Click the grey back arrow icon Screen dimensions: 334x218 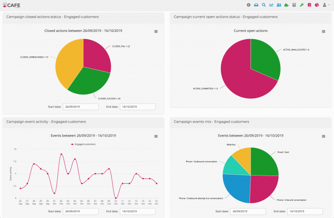pyautogui.click(x=249, y=5)
